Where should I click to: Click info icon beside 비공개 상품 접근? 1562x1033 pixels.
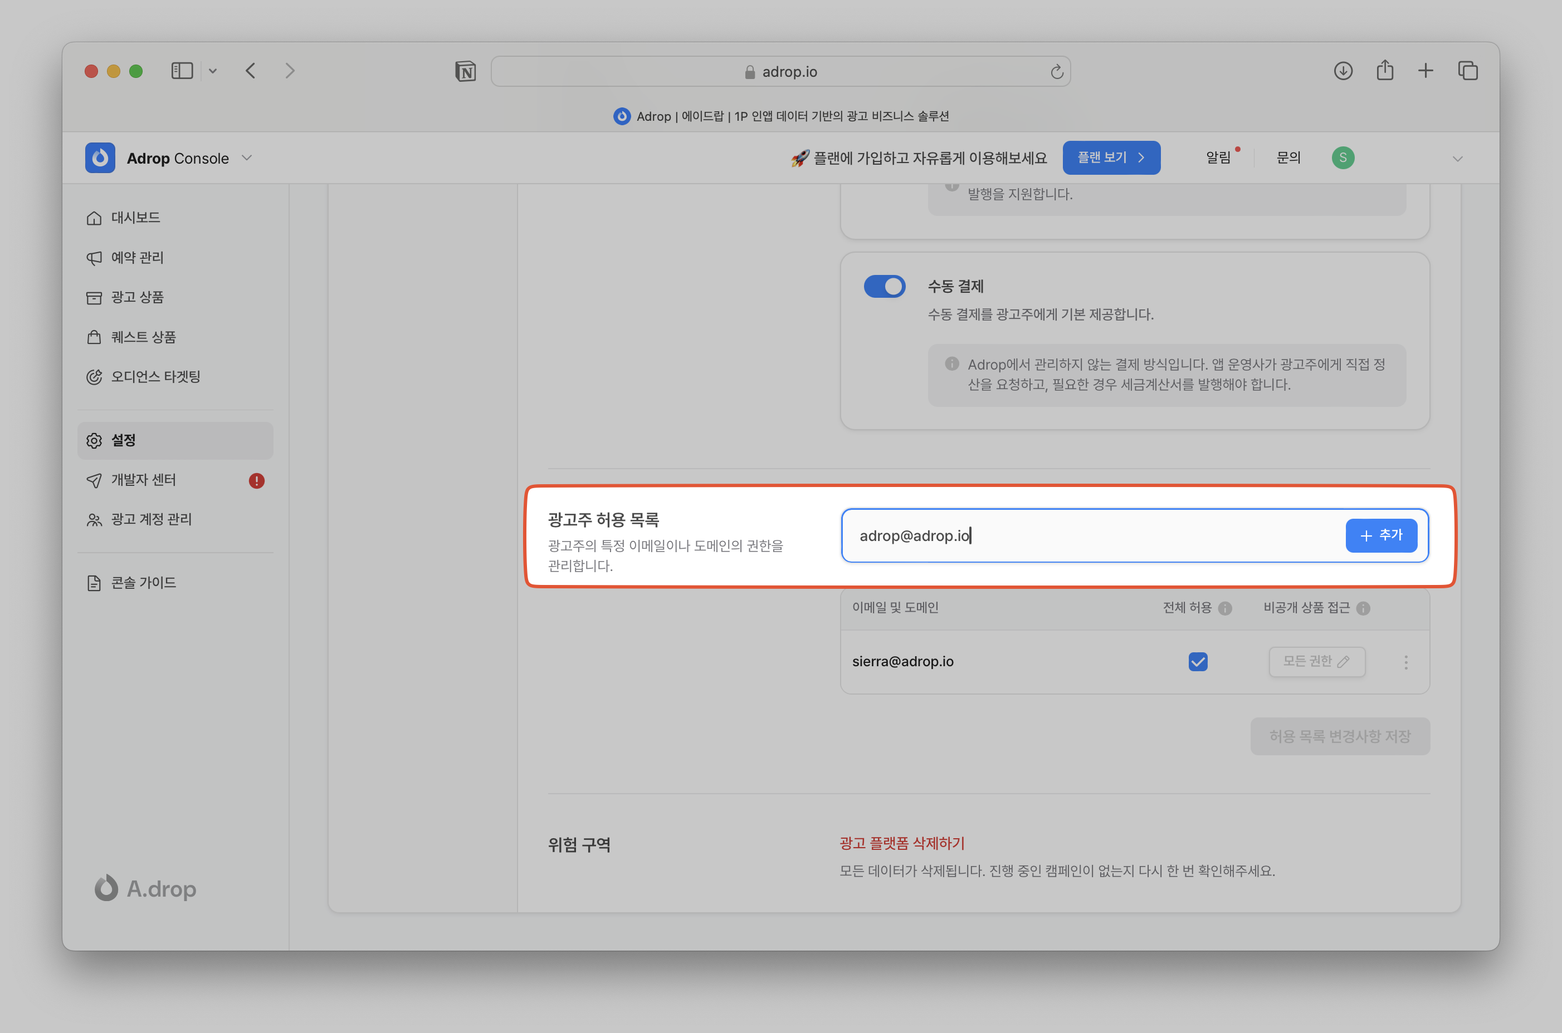[x=1363, y=608]
